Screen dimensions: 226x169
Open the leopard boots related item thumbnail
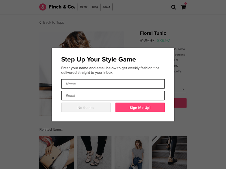point(169,153)
